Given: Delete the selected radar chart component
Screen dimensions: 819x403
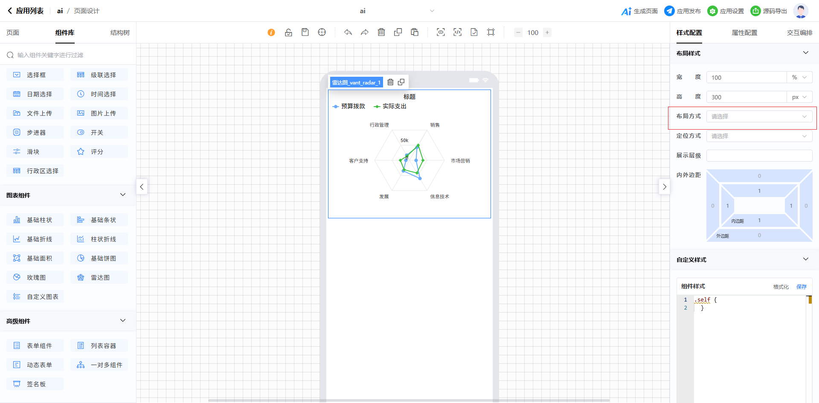Looking at the screenshot, I should tap(390, 82).
